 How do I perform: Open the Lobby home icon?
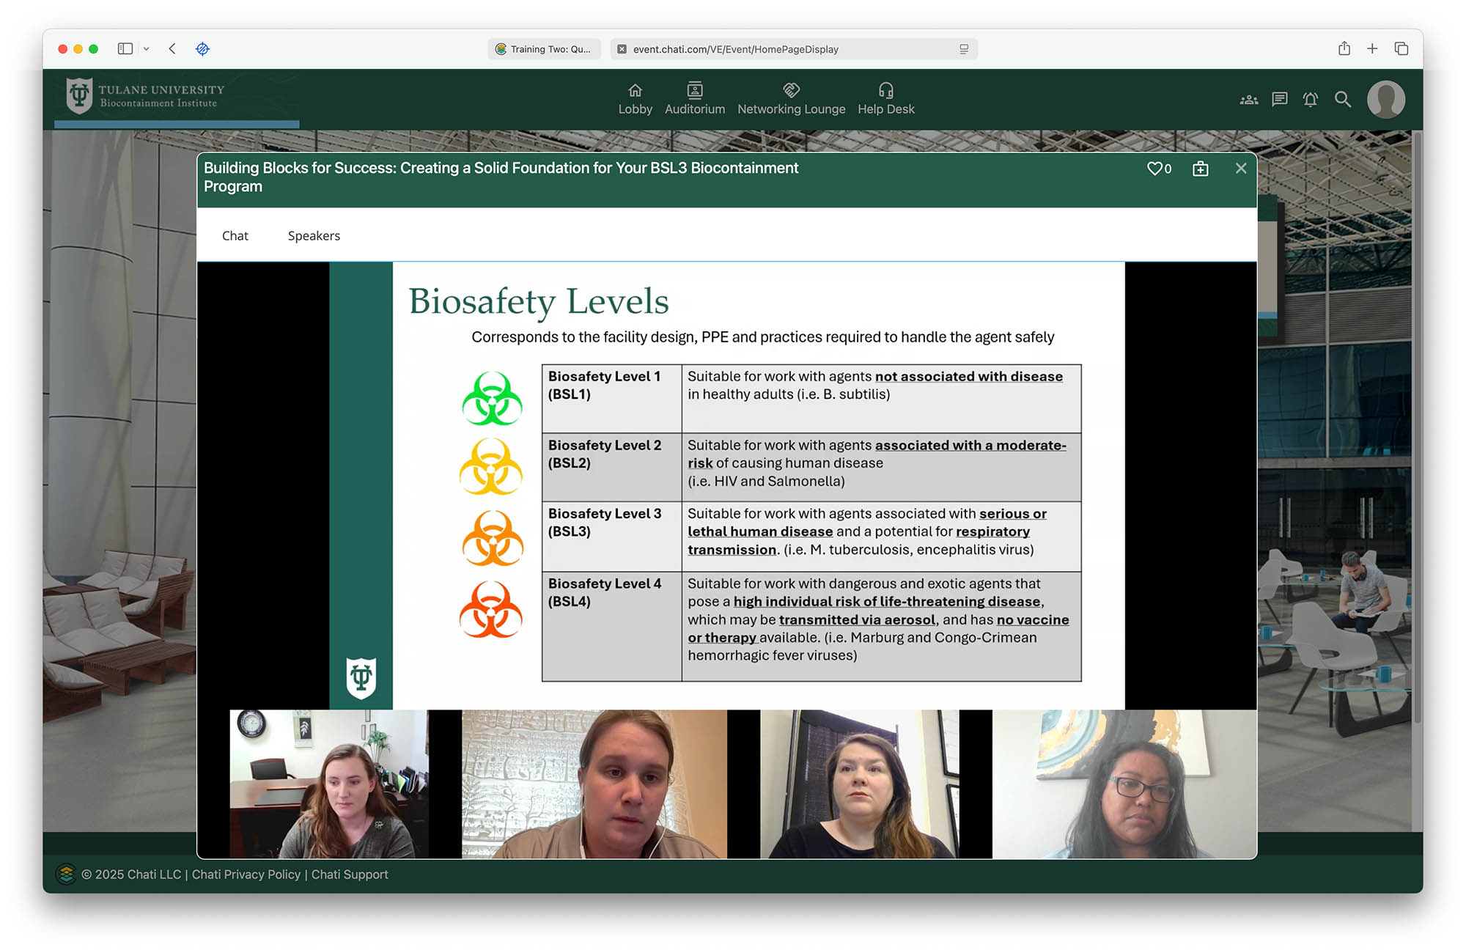click(635, 91)
